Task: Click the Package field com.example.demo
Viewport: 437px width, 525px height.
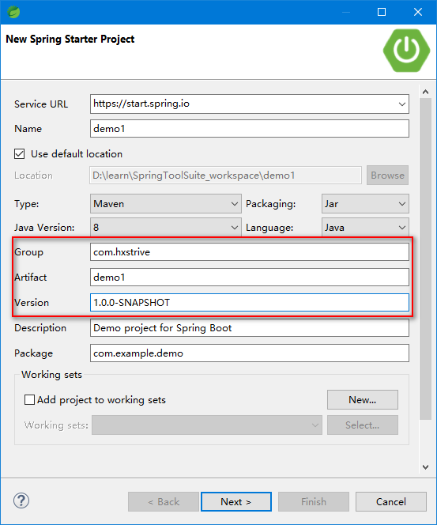Action: (249, 353)
